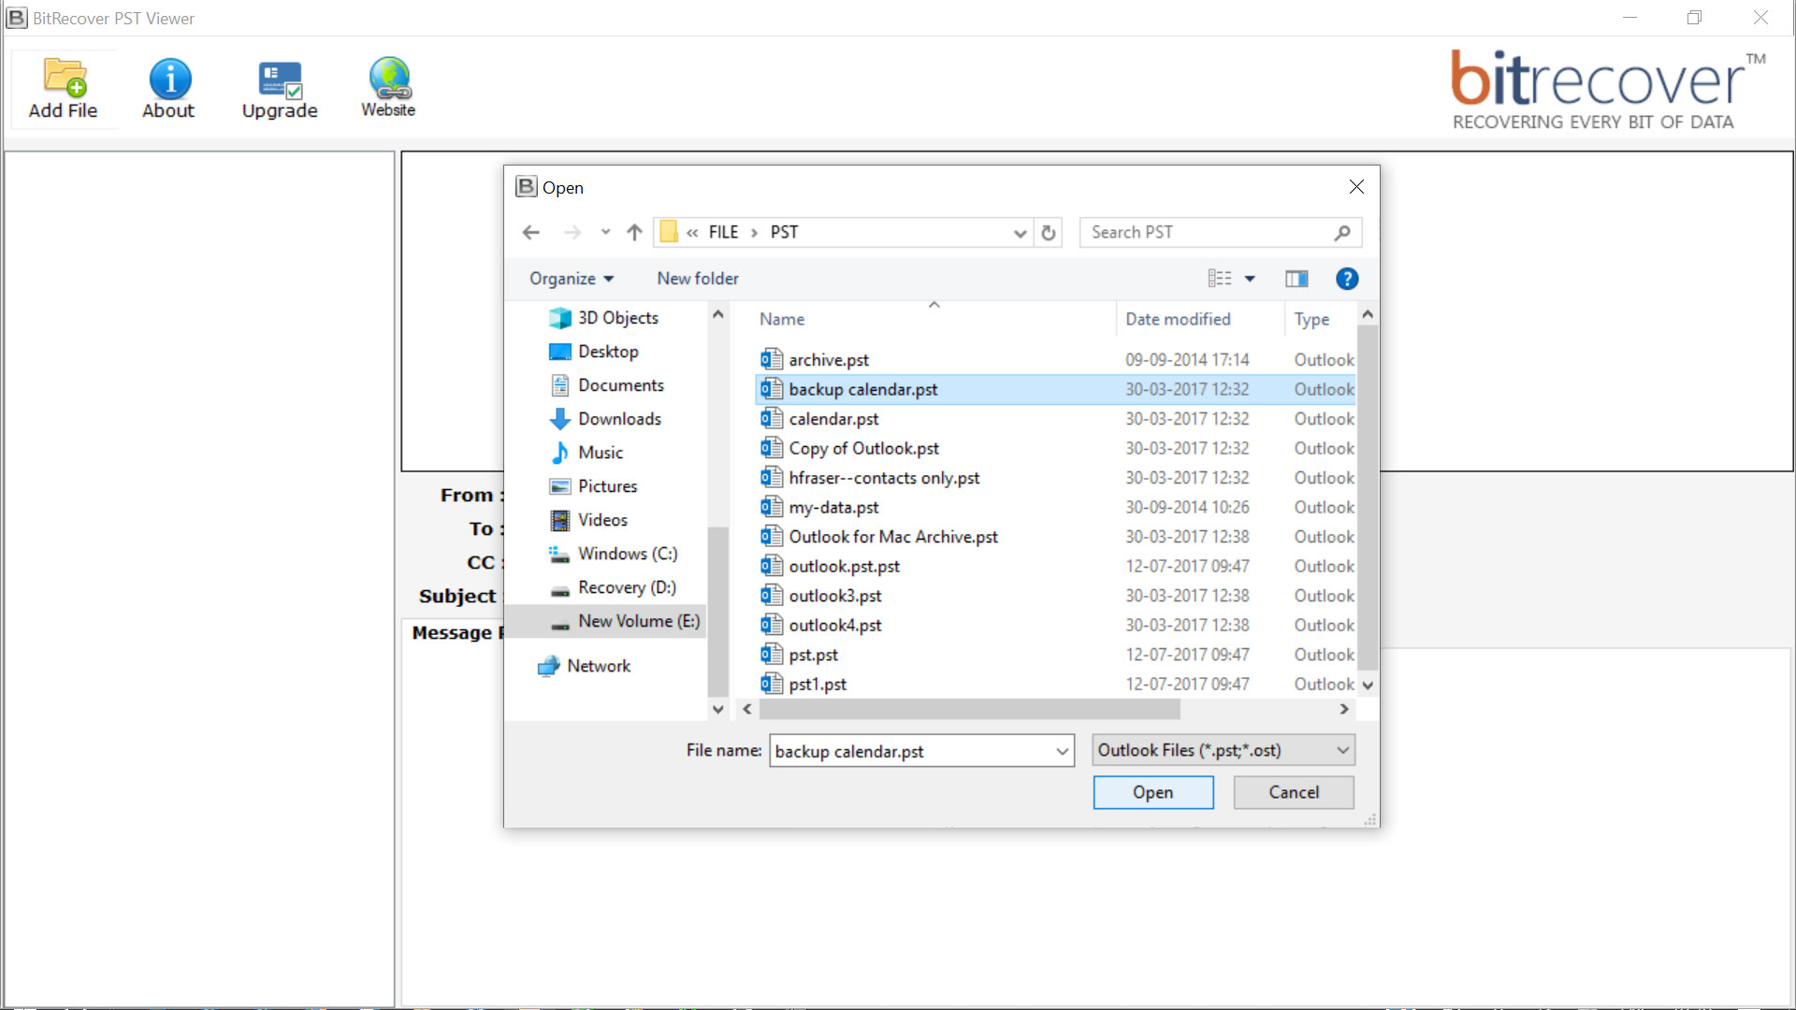Click calendar.pst file icon

772,418
